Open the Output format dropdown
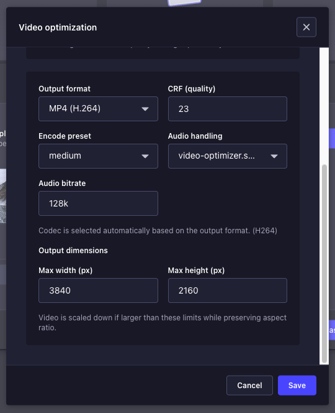This screenshot has width=335, height=413. tap(98, 109)
